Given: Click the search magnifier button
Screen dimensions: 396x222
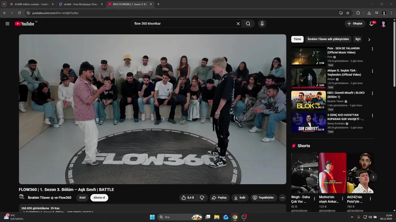Looking at the screenshot, I should pos(248,24).
